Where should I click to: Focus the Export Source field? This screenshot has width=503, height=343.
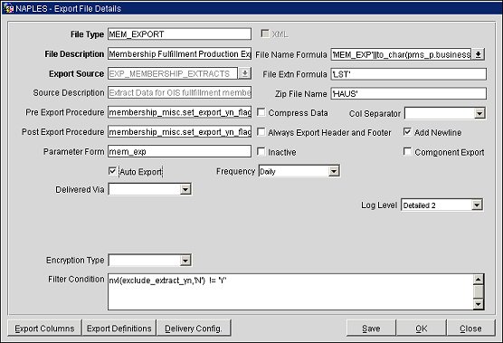click(173, 73)
